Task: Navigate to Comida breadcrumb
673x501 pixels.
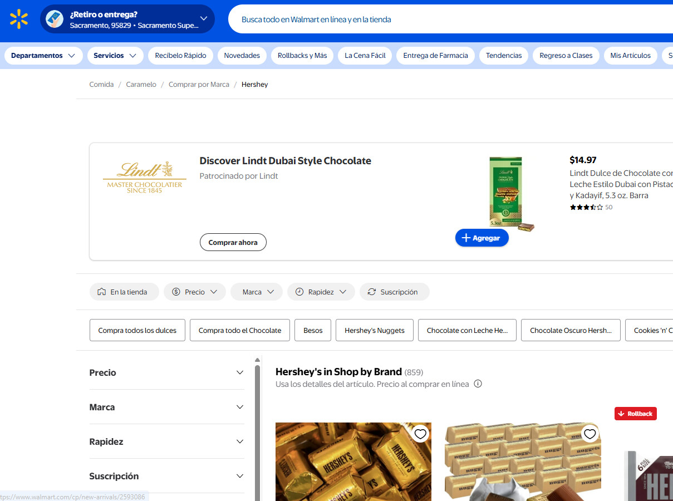Action: (101, 85)
